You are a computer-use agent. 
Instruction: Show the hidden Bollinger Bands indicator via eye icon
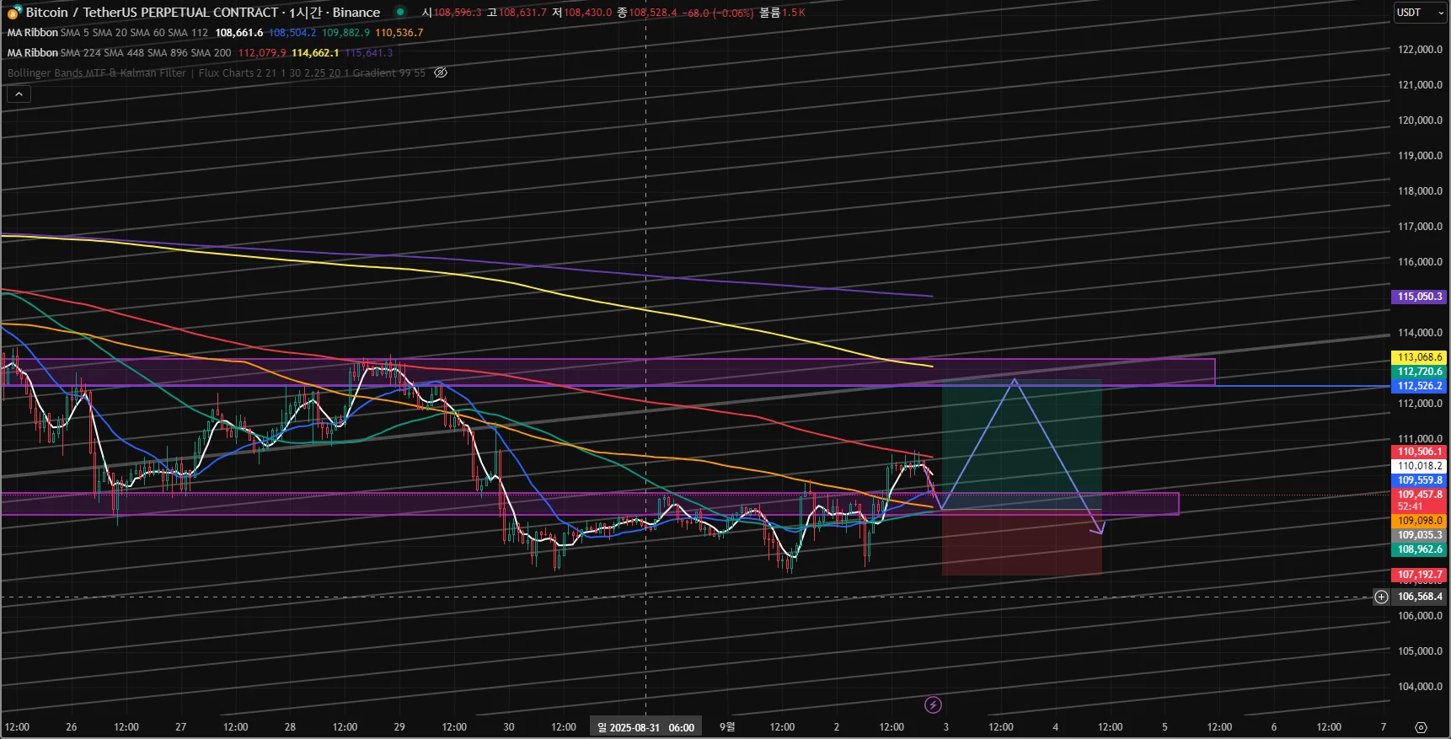pyautogui.click(x=441, y=72)
